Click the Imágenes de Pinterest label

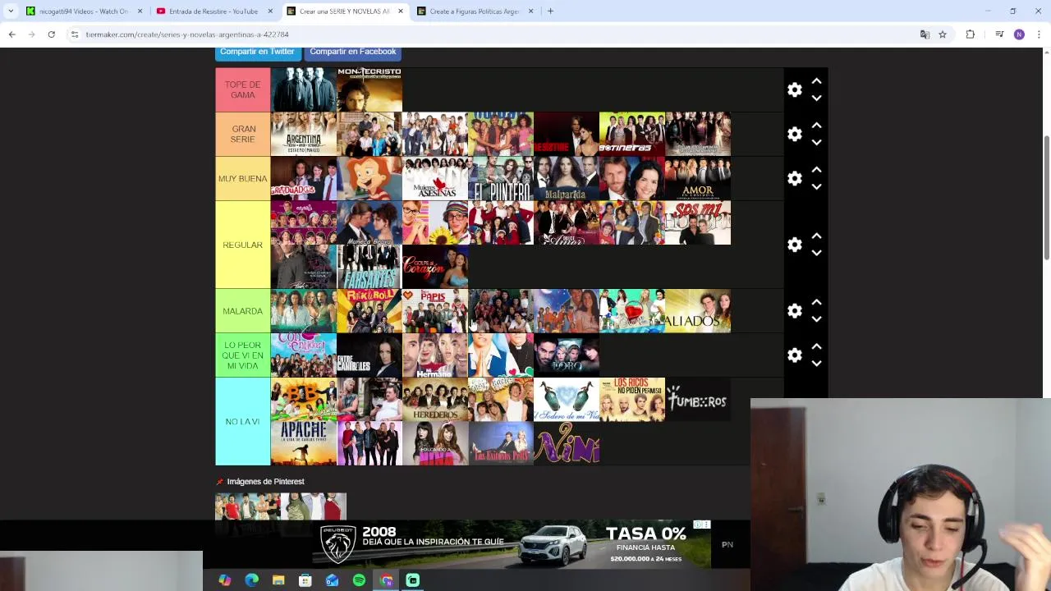point(265,482)
